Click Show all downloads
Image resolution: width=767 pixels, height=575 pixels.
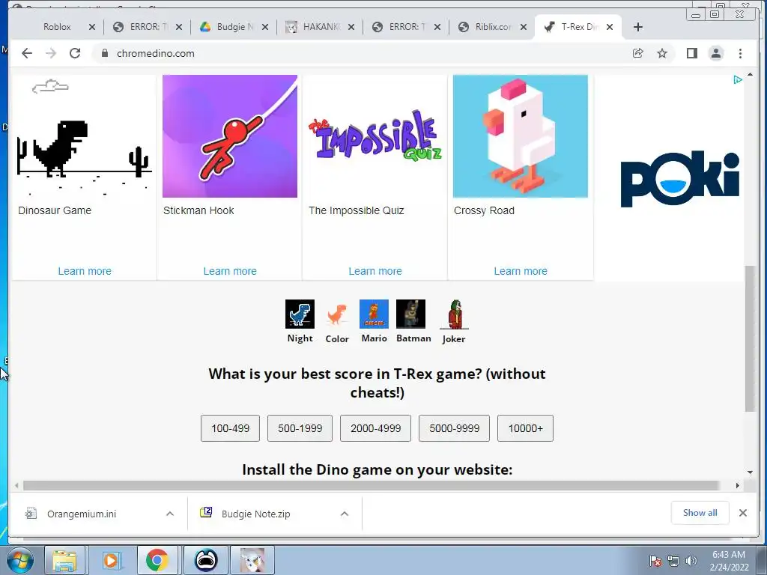click(700, 512)
